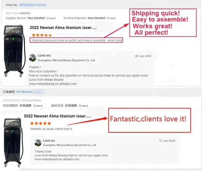Viewport: 202px width, 171px height.
Task: Click Guangzhou Meiwozi Beauty Equipment in first reply
Action: coord(67,60)
